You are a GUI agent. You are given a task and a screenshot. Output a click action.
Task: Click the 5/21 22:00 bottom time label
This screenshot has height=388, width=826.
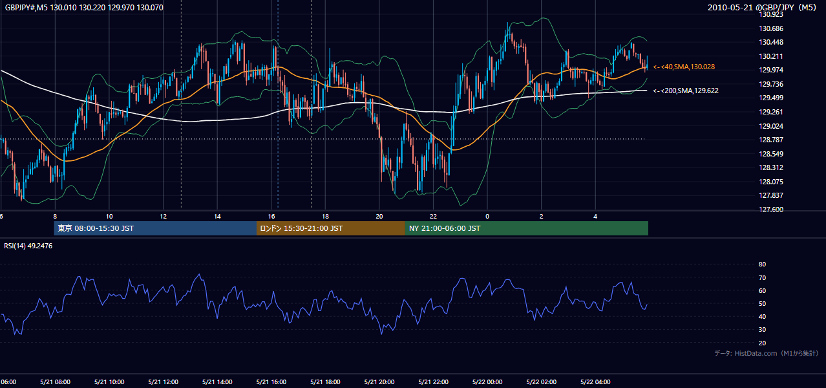pos(433,382)
